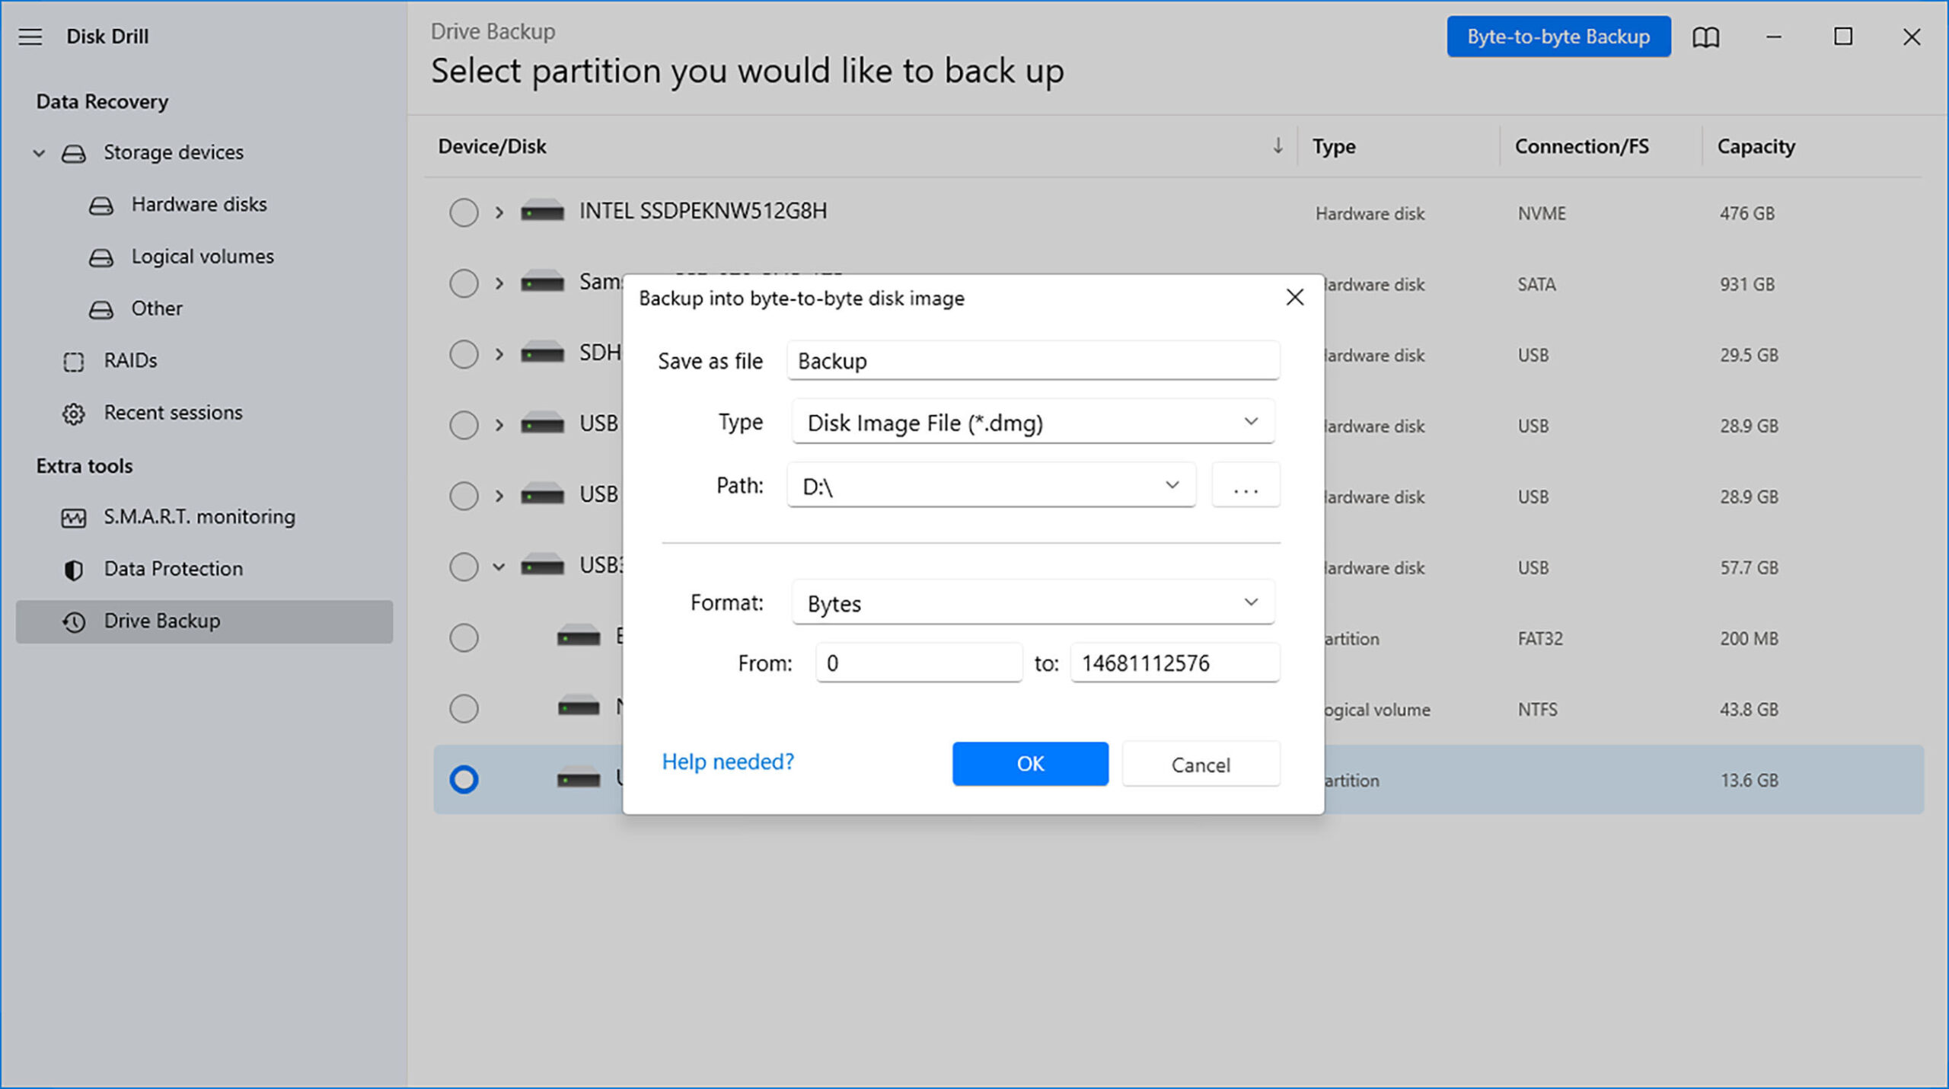Image resolution: width=1949 pixels, height=1089 pixels.
Task: Select the USB 57.7 GB disk radio button
Action: [x=463, y=565]
